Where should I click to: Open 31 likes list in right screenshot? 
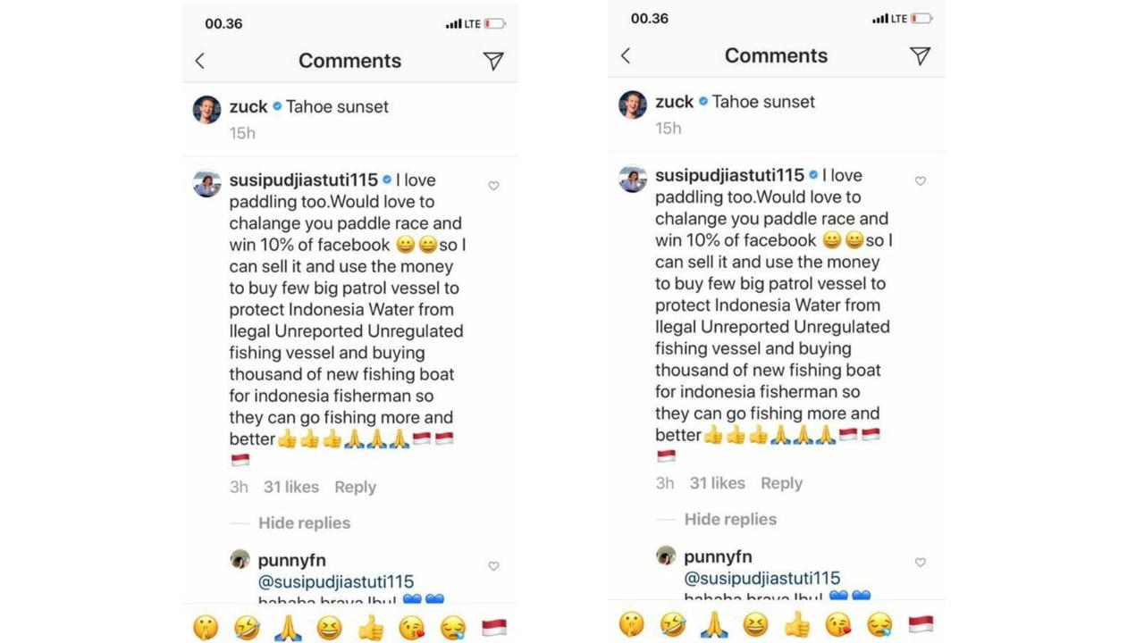coord(717,483)
